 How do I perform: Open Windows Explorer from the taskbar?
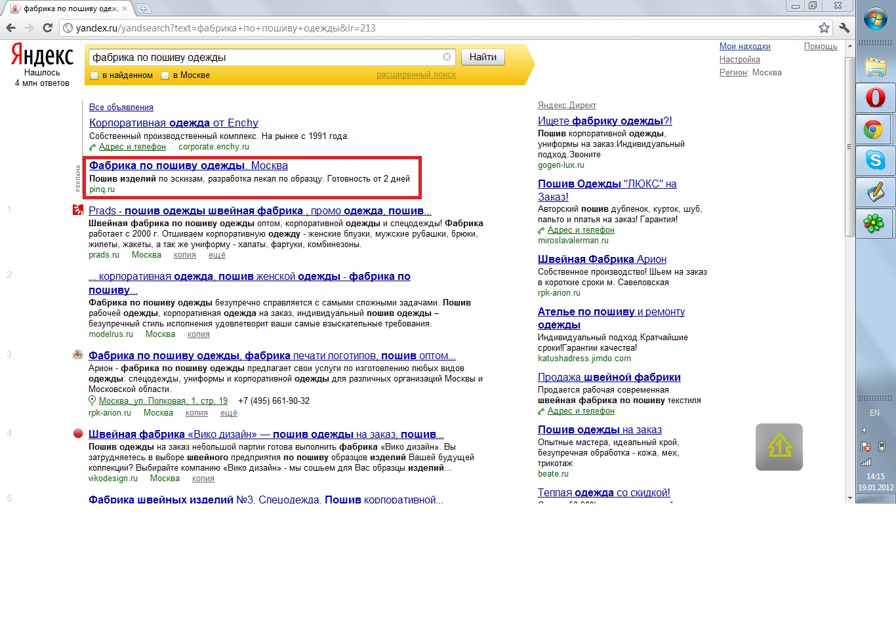coord(876,67)
